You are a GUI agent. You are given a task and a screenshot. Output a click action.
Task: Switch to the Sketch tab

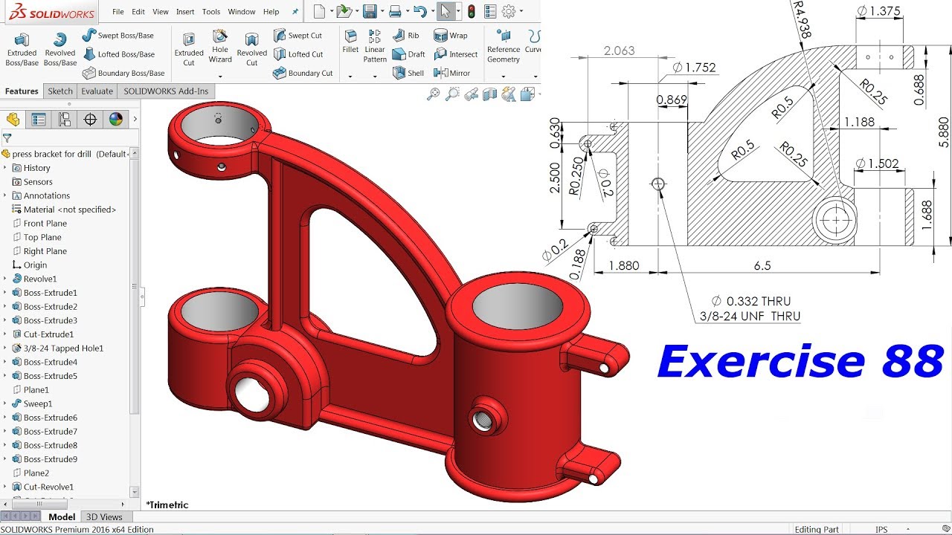click(60, 91)
